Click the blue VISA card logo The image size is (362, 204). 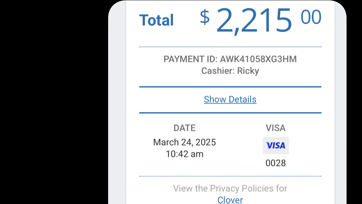pos(276,146)
